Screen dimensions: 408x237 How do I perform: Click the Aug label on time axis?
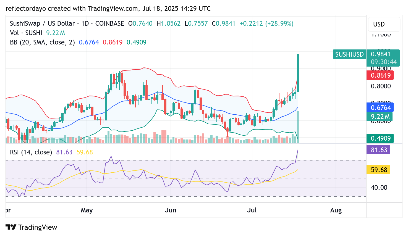[x=336, y=210]
